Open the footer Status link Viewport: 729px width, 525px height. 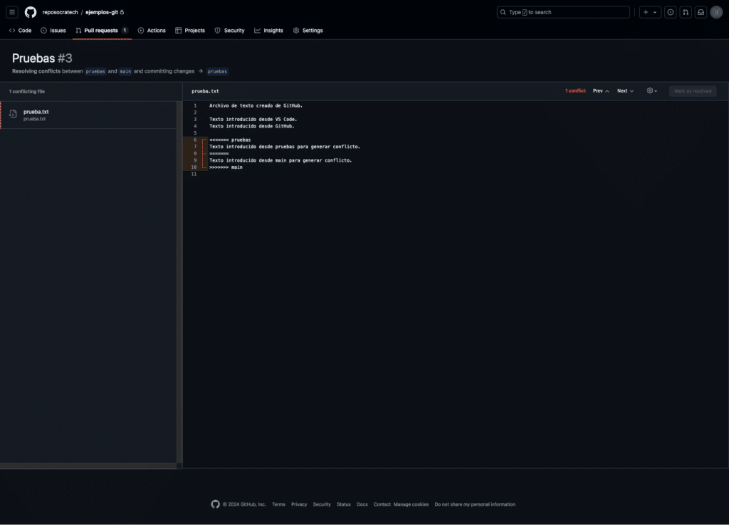[x=344, y=504]
